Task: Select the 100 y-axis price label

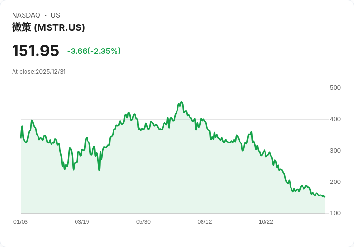Action: pyautogui.click(x=335, y=213)
